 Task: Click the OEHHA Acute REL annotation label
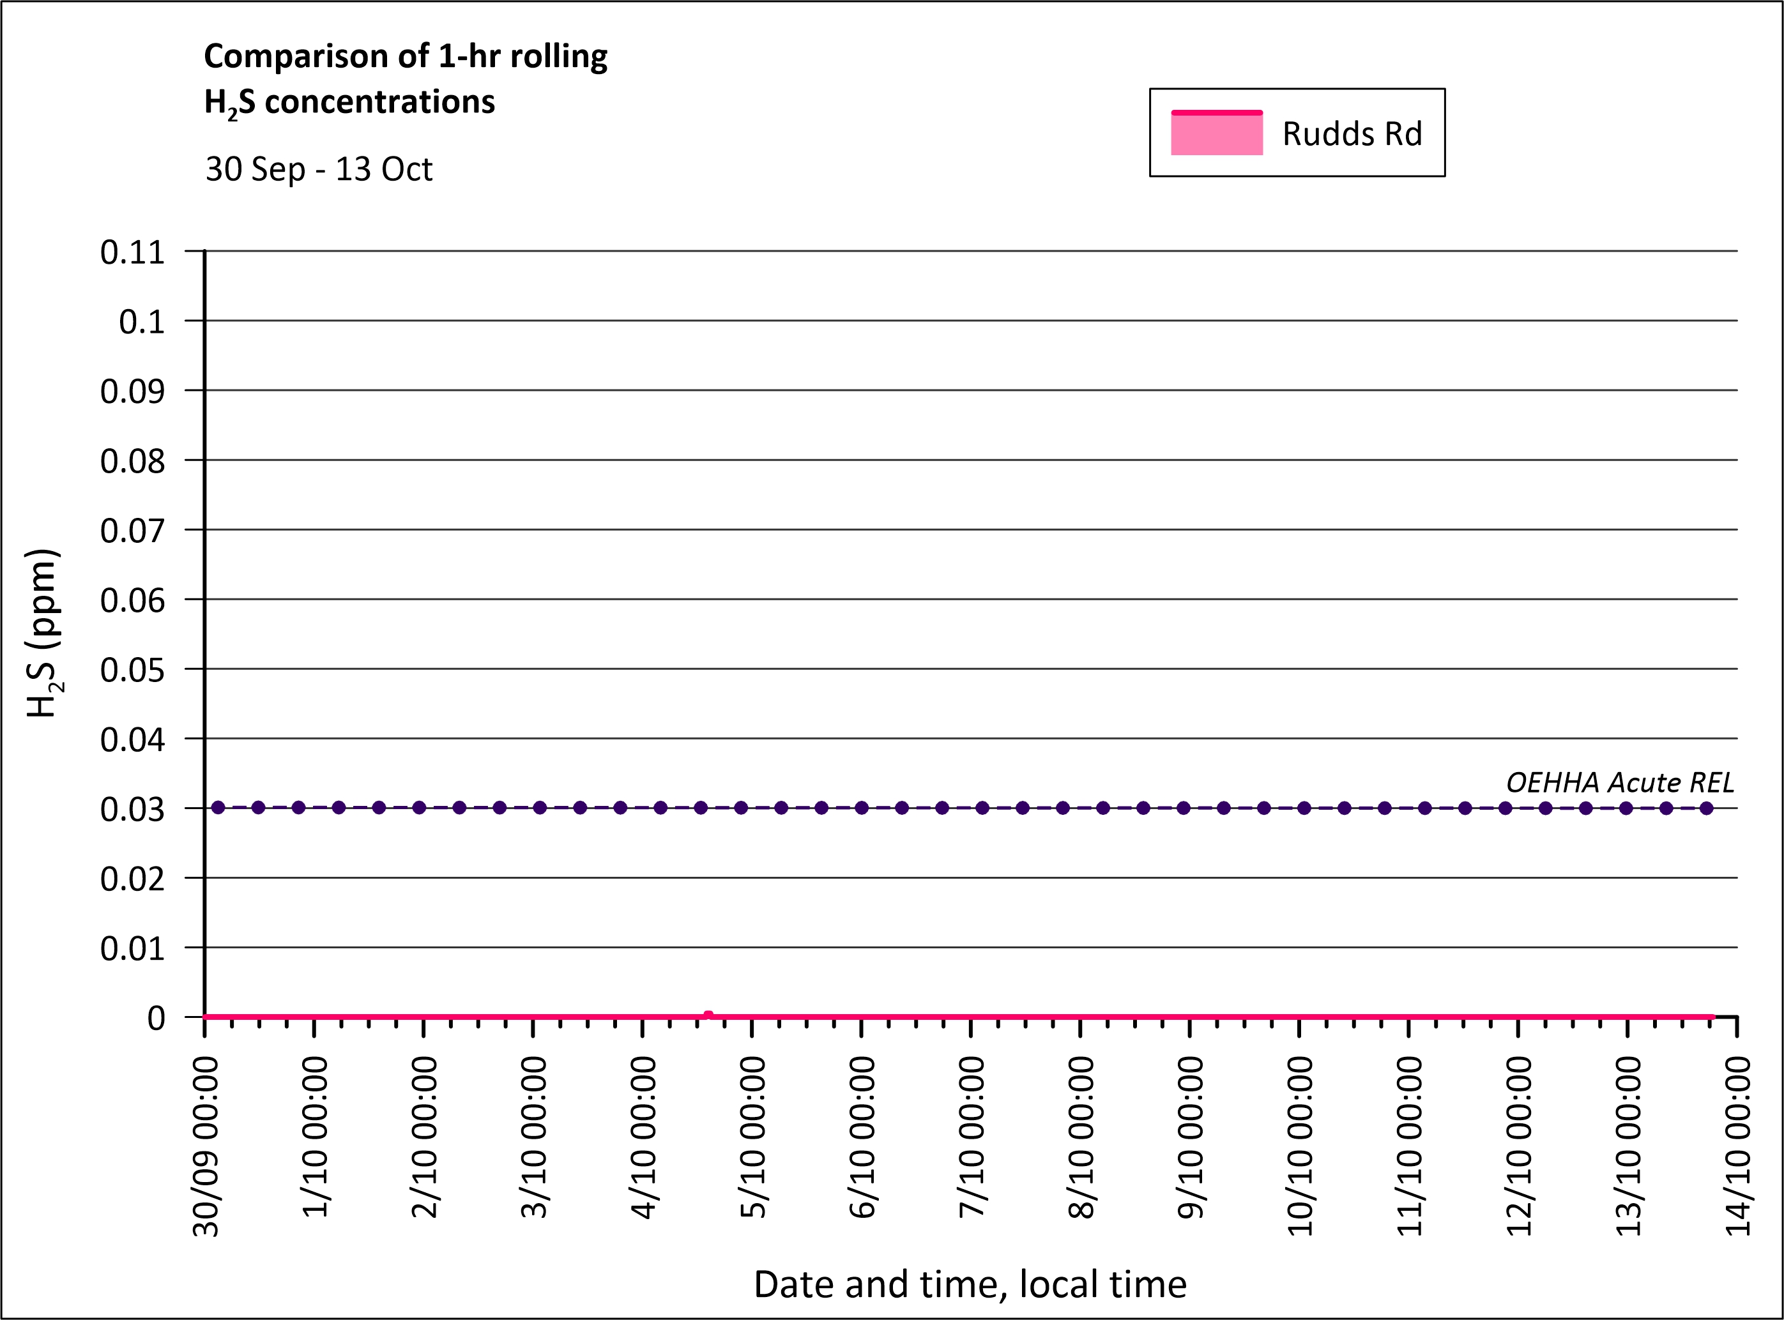(x=1619, y=782)
